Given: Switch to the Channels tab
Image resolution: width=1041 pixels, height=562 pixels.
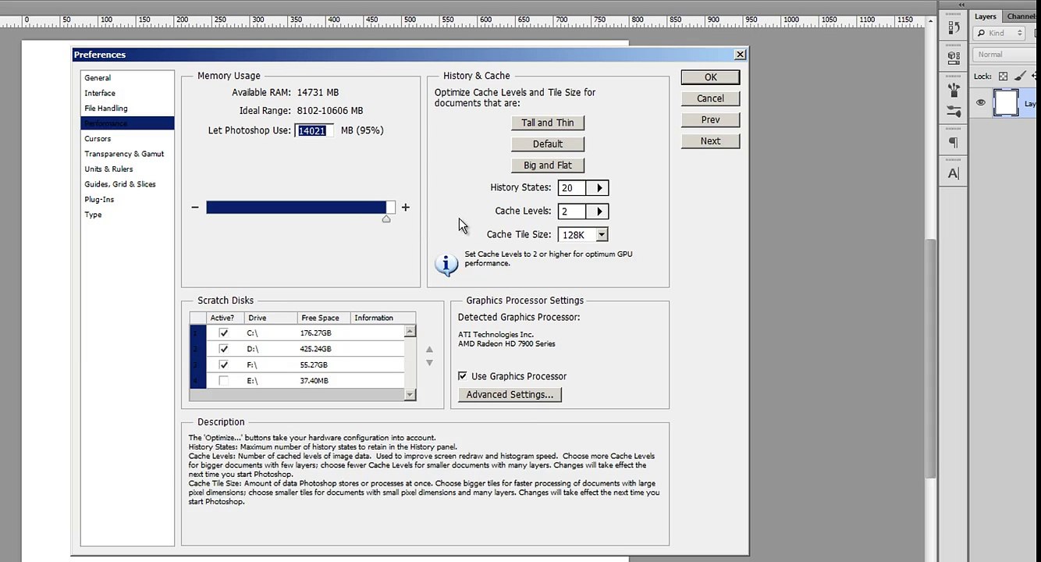Looking at the screenshot, I should pyautogui.click(x=1022, y=16).
